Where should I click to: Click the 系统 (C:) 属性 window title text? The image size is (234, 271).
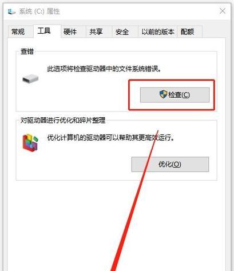(x=39, y=11)
